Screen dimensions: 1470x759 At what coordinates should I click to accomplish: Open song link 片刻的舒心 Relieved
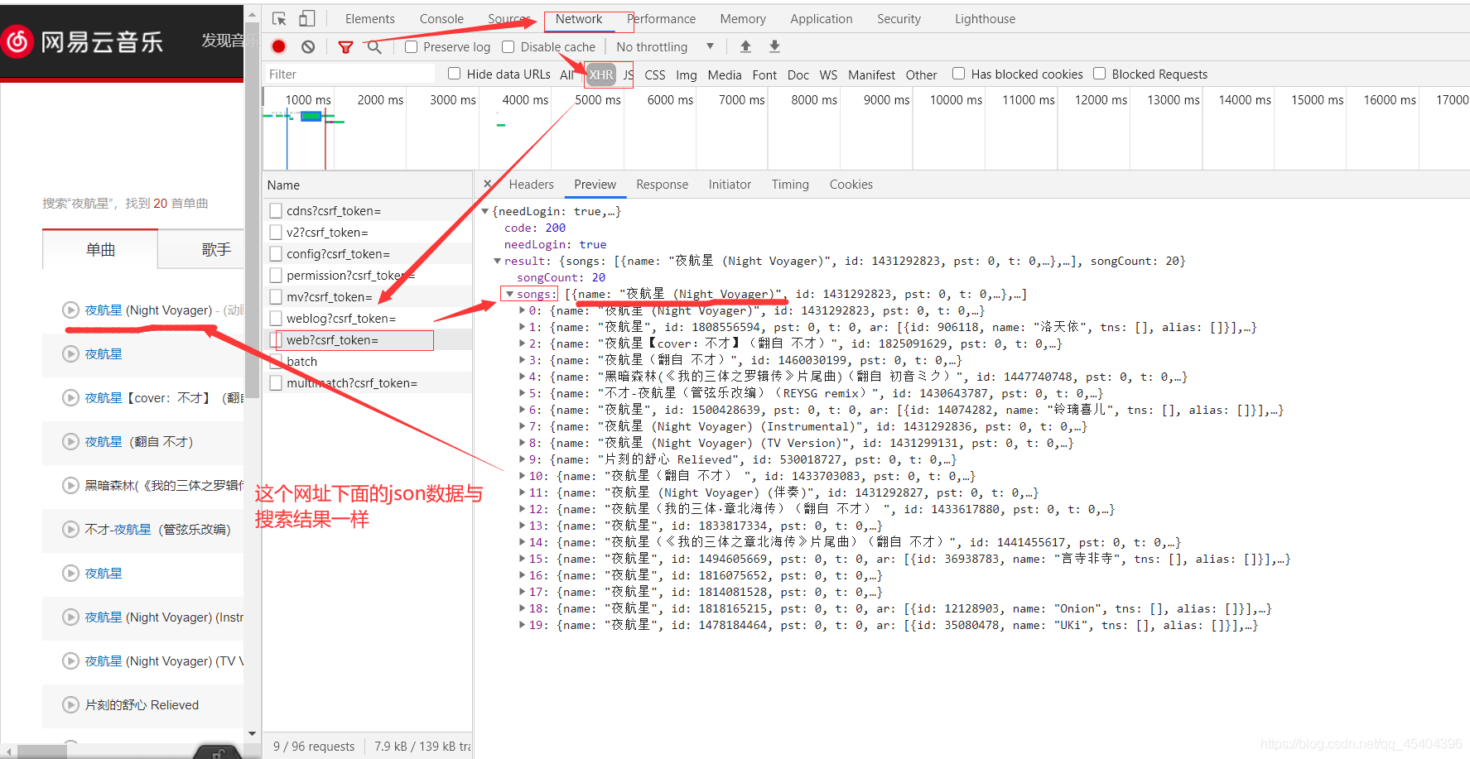[x=142, y=704]
